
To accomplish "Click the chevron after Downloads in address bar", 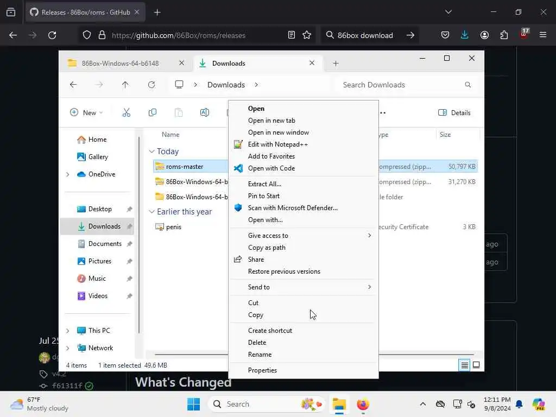I will tap(256, 85).
